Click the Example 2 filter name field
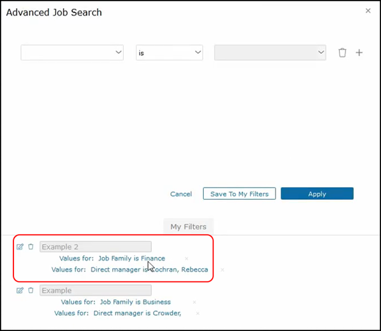This screenshot has width=381, height=331. click(x=95, y=247)
